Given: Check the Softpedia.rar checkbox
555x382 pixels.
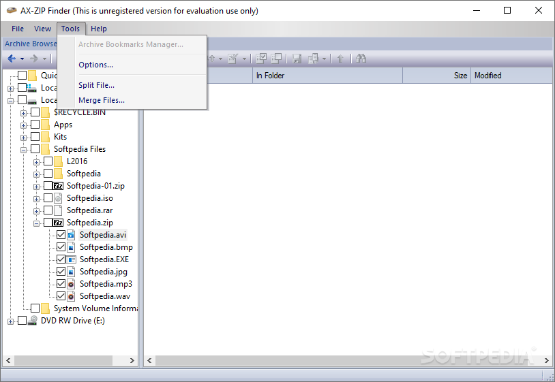Looking at the screenshot, I should [x=48, y=210].
